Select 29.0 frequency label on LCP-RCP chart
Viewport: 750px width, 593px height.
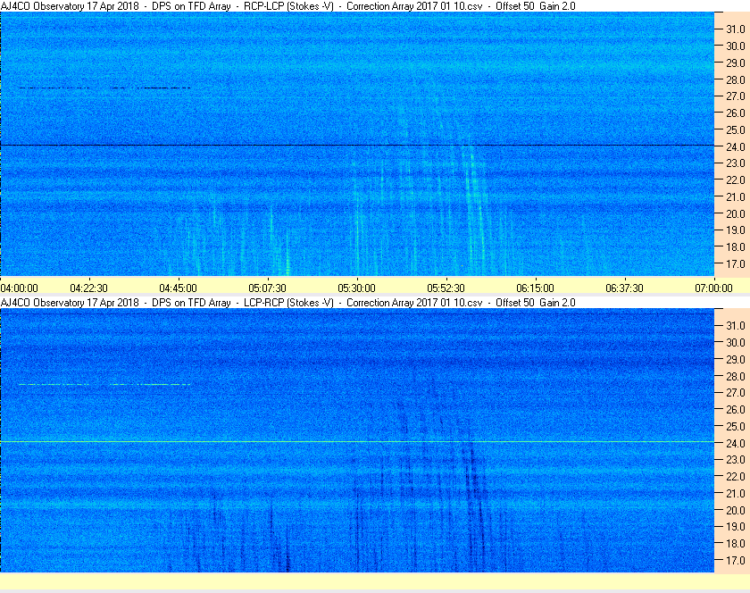click(736, 359)
